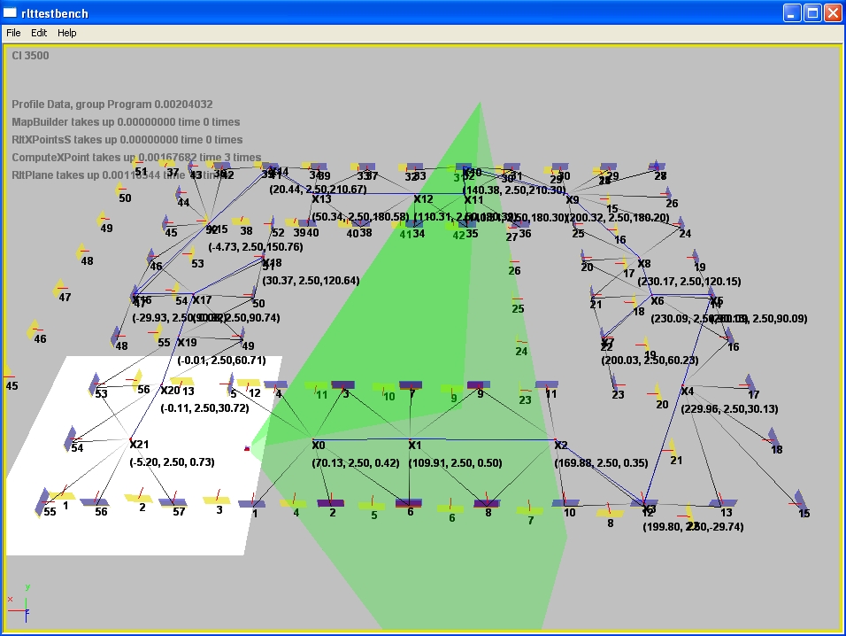The image size is (846, 636).
Task: Select the X1 crossing point node
Action: coord(415,445)
